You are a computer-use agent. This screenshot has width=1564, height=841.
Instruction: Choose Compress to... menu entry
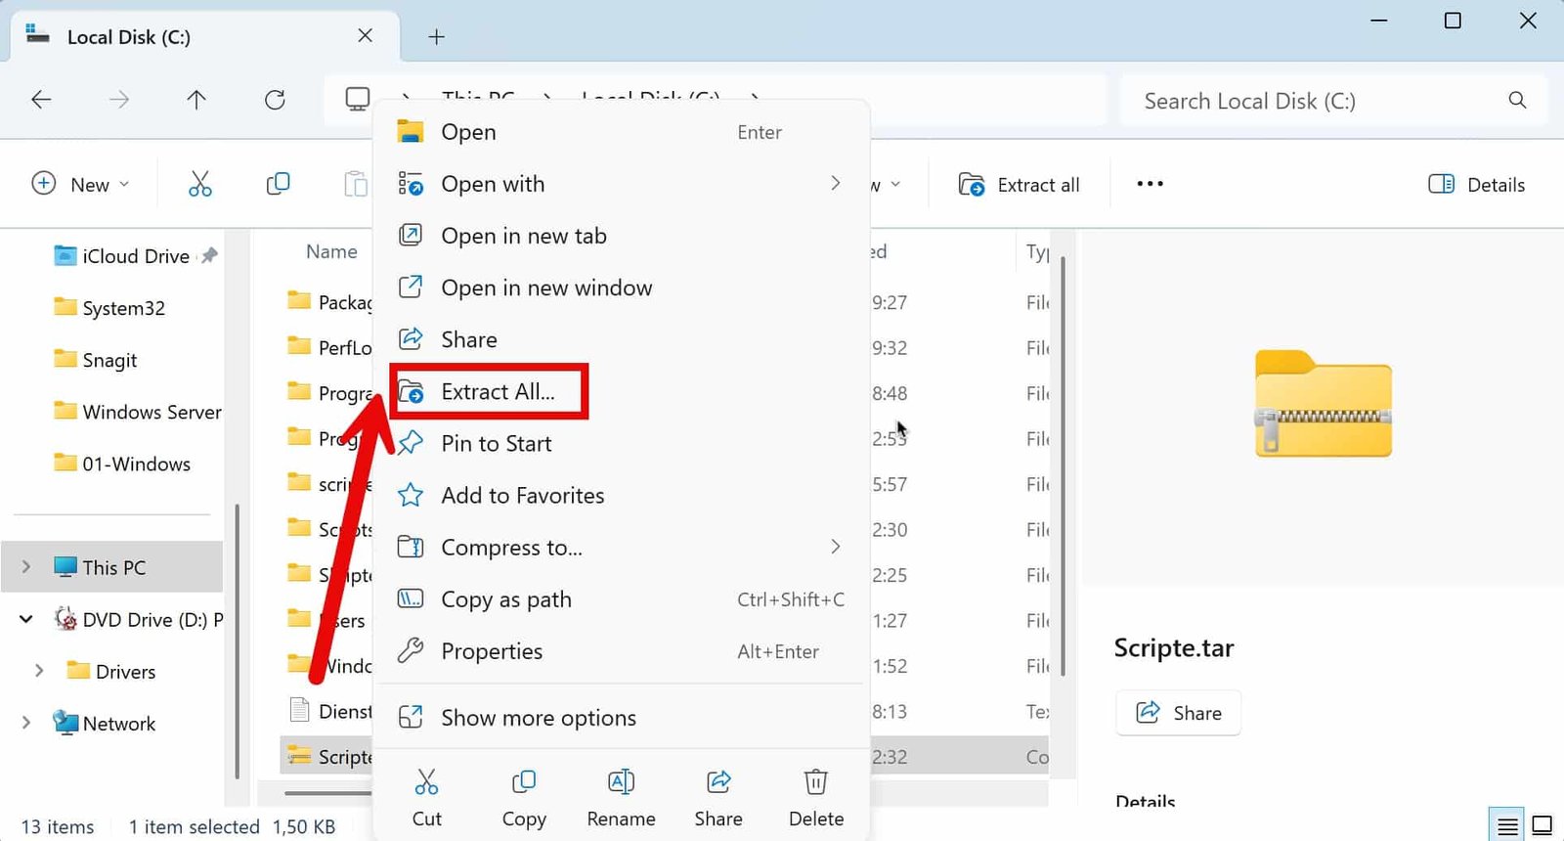(622, 547)
